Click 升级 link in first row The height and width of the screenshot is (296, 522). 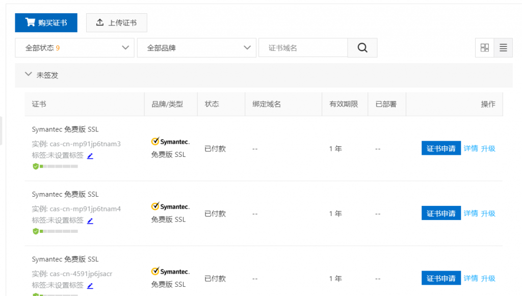(488, 148)
